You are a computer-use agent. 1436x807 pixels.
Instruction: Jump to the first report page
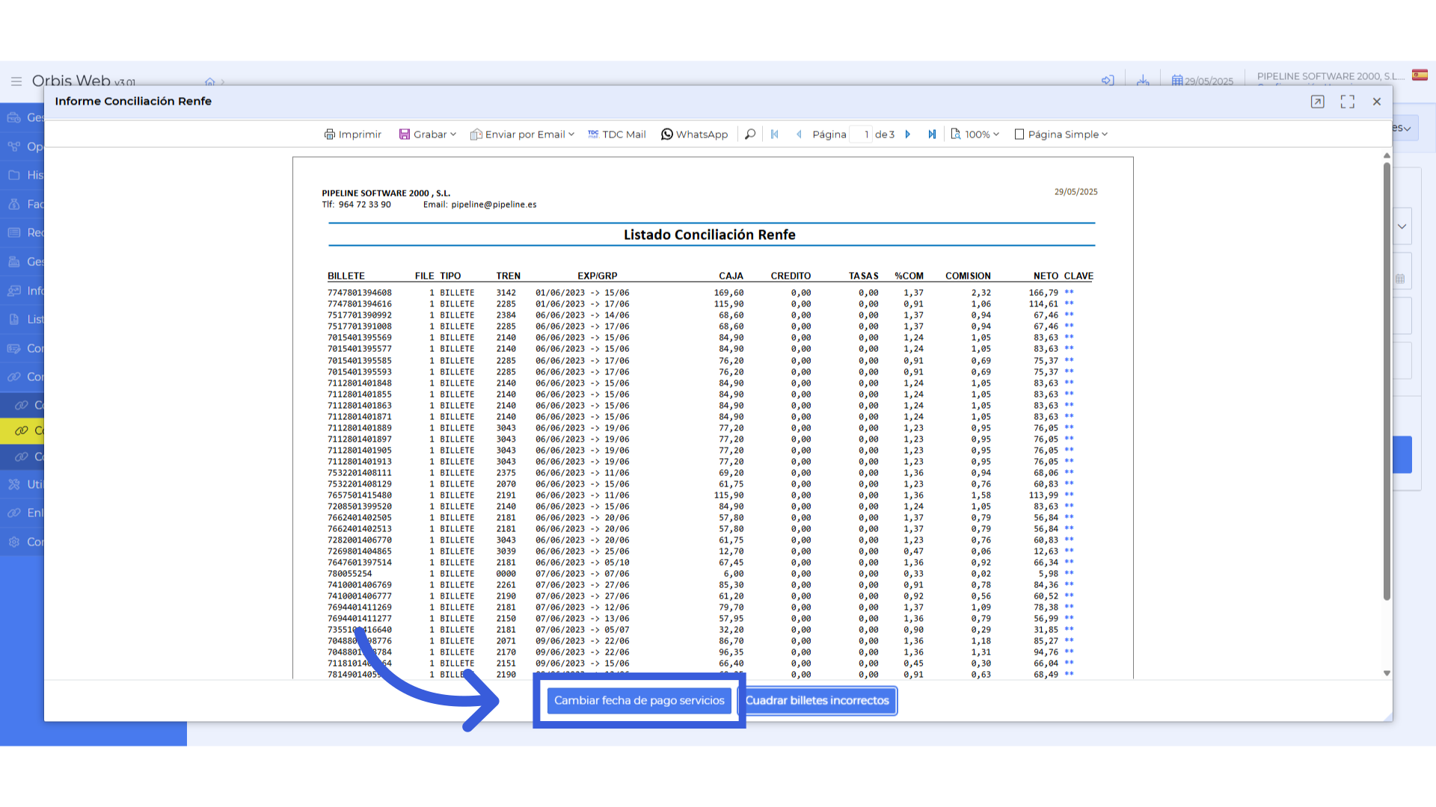pyautogui.click(x=775, y=134)
